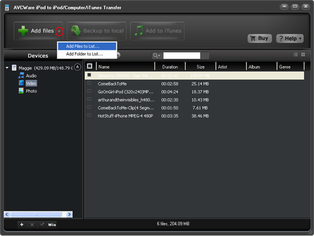Viewport: 314px width, 236px height.
Task: Sort by Album column header
Action: tap(262, 67)
